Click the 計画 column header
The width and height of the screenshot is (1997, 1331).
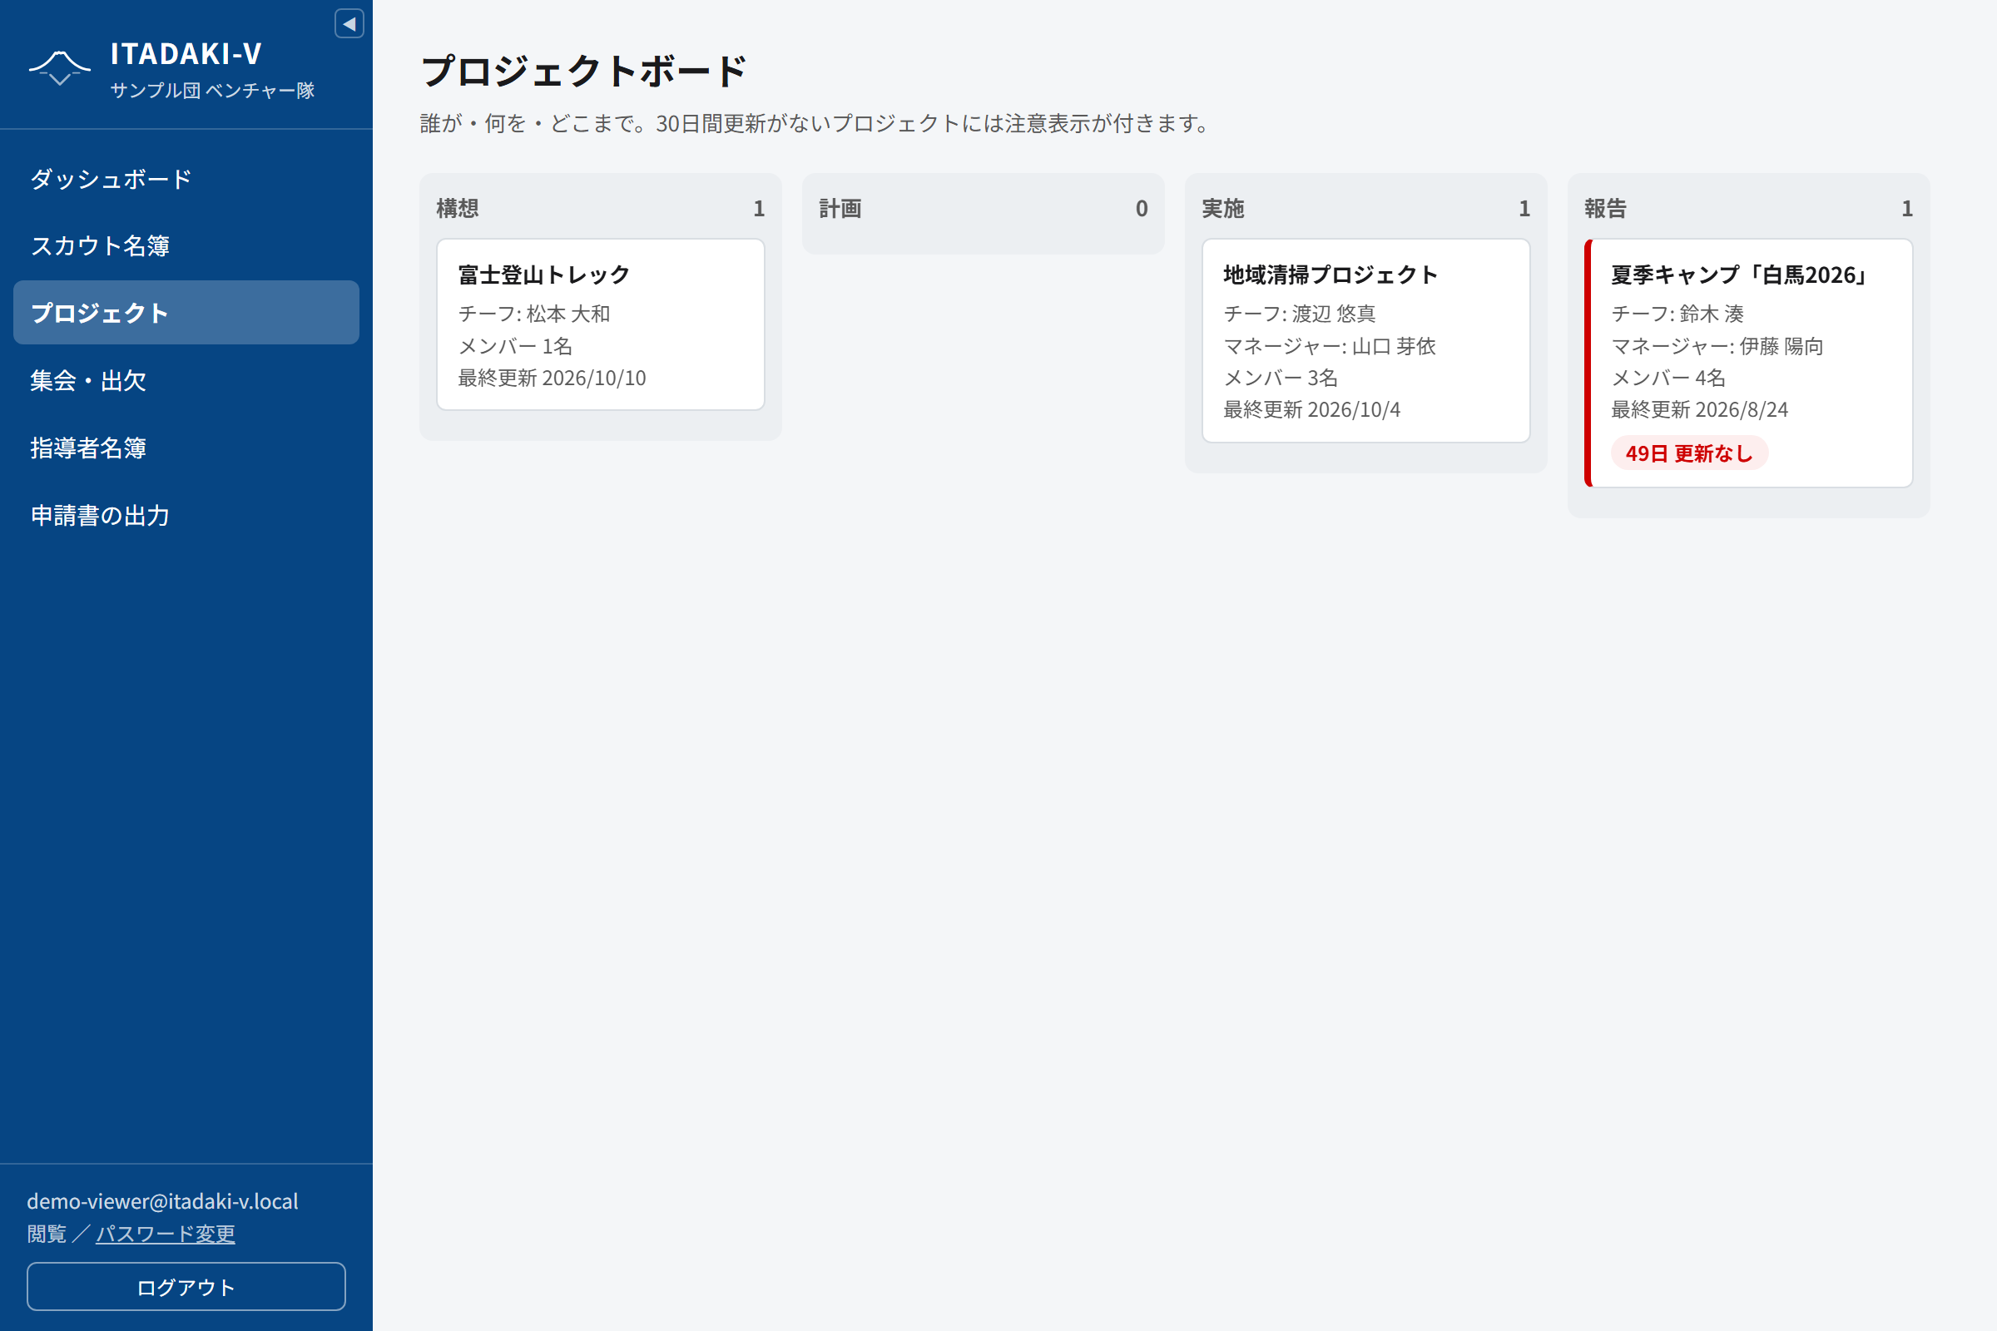pyautogui.click(x=840, y=208)
